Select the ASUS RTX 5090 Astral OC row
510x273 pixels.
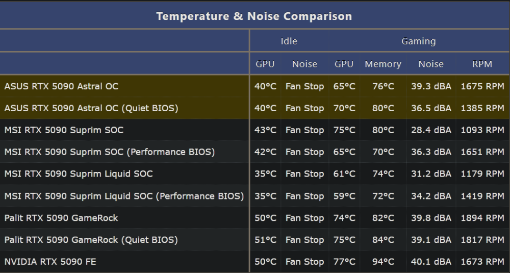click(254, 86)
